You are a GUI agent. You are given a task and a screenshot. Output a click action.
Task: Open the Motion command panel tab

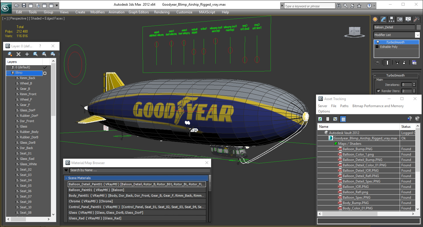coord(400,19)
